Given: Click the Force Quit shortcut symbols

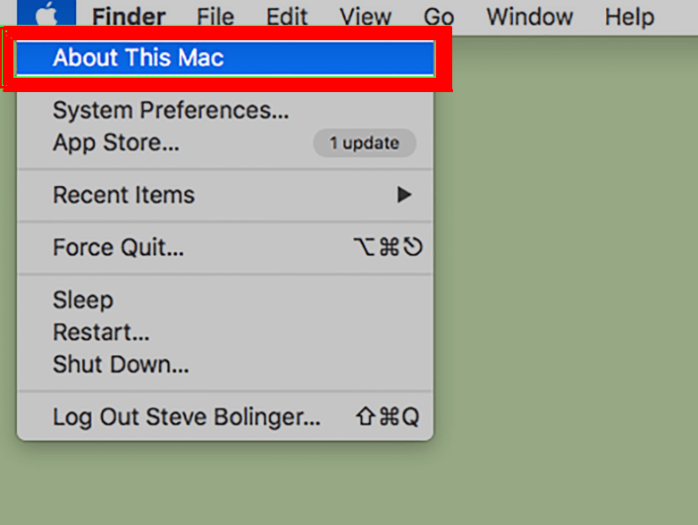Looking at the screenshot, I should click(x=388, y=247).
